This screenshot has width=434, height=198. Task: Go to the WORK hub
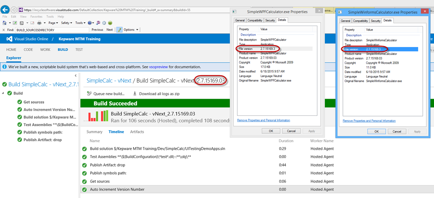[x=45, y=50]
